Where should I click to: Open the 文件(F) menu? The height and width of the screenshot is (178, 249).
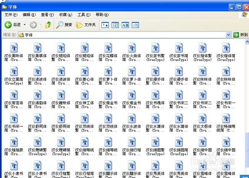[x=11, y=15]
